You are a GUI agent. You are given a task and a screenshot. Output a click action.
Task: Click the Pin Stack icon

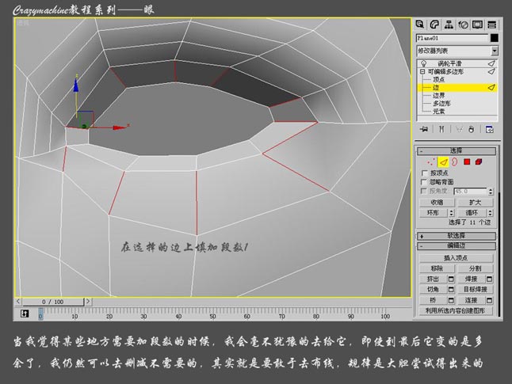424,130
